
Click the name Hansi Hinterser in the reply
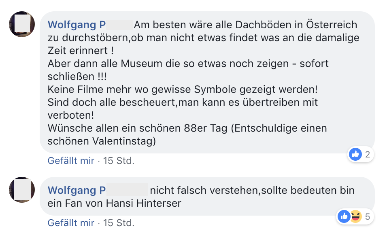[144, 203]
